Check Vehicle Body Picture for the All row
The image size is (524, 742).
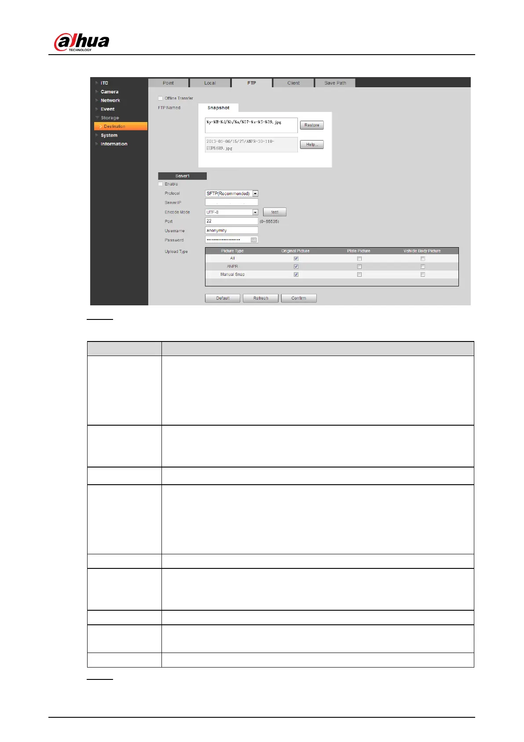coord(423,259)
